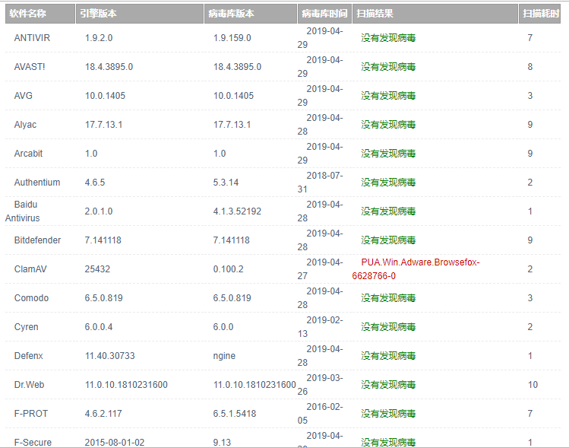The height and width of the screenshot is (448, 569).
Task: Click F-PROT database date 2016-02-05
Action: (320, 414)
